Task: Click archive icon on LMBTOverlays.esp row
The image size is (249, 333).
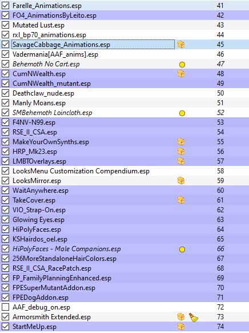Action: point(181,161)
